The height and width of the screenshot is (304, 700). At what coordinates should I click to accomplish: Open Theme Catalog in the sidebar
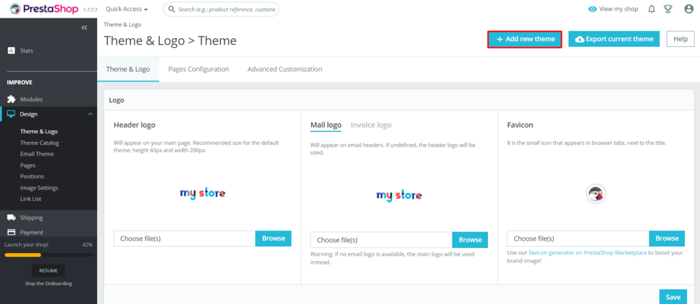tap(39, 143)
